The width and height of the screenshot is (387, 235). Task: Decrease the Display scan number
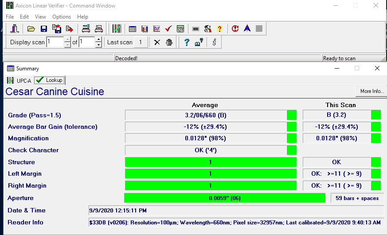[x=67, y=45]
